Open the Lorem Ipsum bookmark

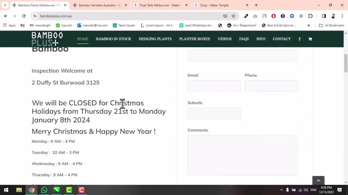(157, 25)
